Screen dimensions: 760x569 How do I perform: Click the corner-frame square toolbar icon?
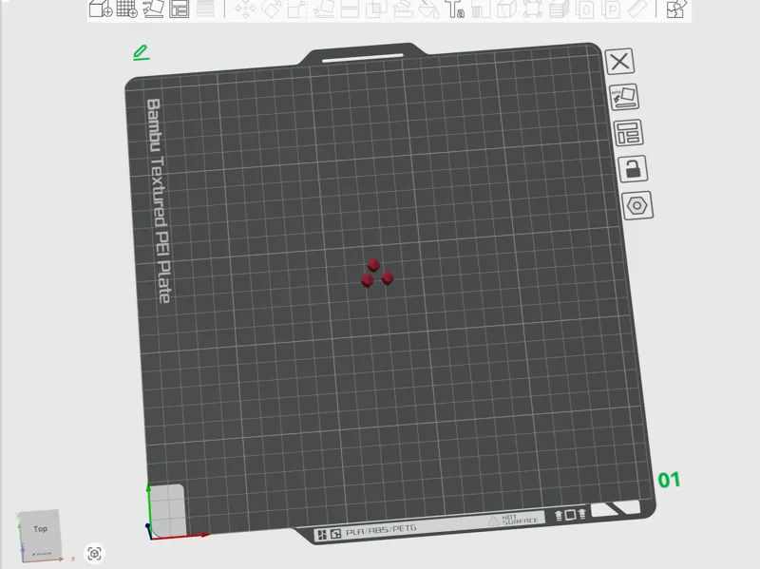533,9
